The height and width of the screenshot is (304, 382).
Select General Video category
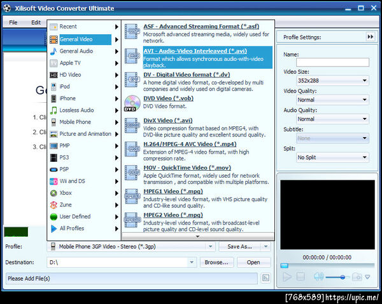point(84,39)
